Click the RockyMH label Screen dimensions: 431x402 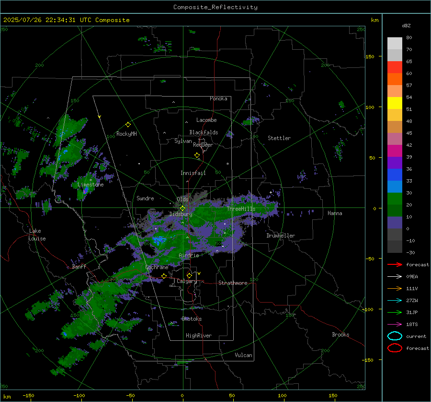coord(126,134)
